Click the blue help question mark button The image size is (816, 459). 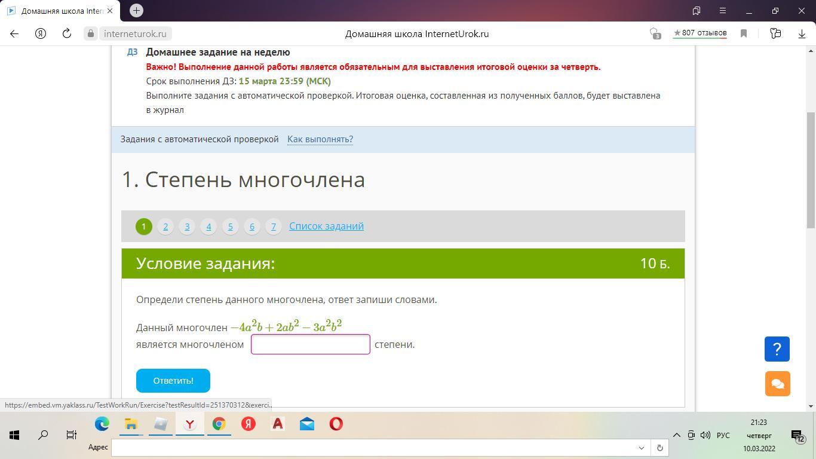[x=777, y=349]
